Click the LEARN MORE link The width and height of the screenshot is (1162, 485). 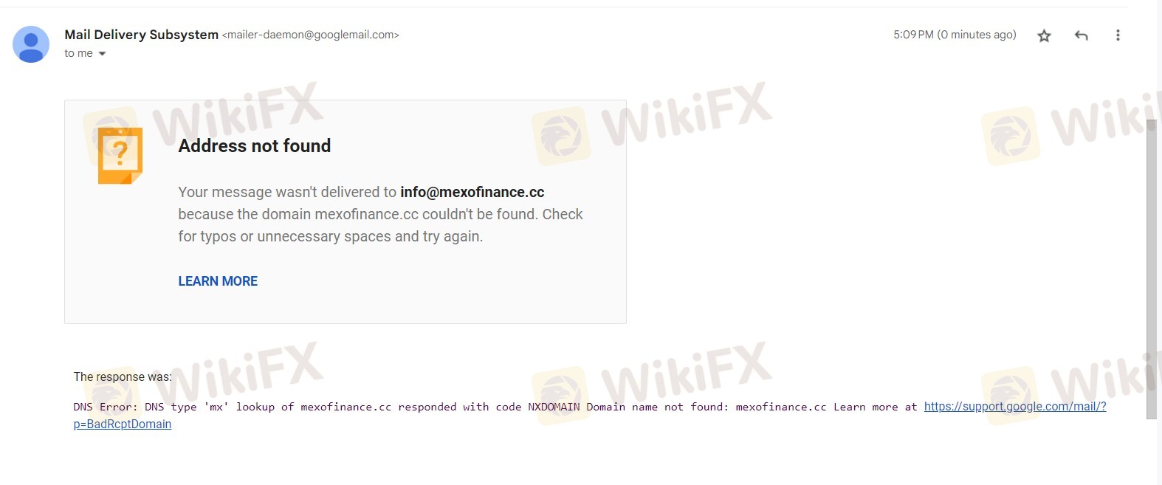click(218, 281)
